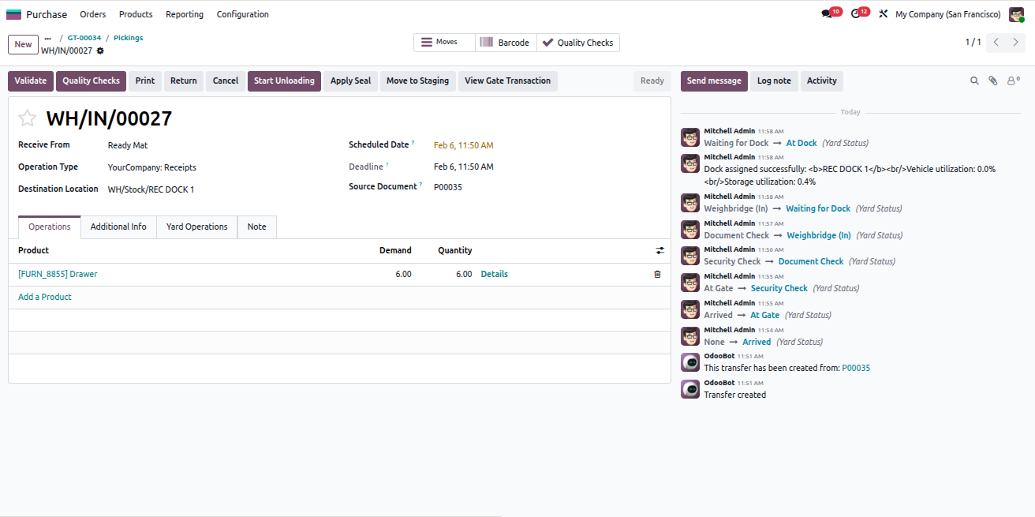
Task: Open the column options adjust icon
Action: coord(660,250)
